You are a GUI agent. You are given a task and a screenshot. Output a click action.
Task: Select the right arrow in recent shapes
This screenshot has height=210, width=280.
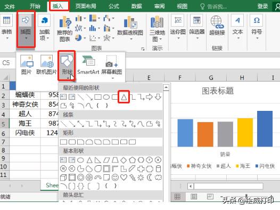coord(149,97)
